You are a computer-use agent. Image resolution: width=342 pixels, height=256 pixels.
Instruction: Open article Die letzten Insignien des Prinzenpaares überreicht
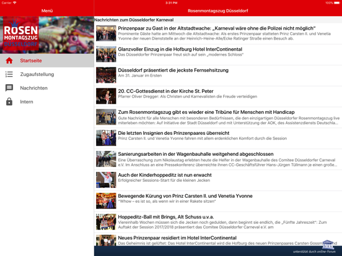coord(218,139)
